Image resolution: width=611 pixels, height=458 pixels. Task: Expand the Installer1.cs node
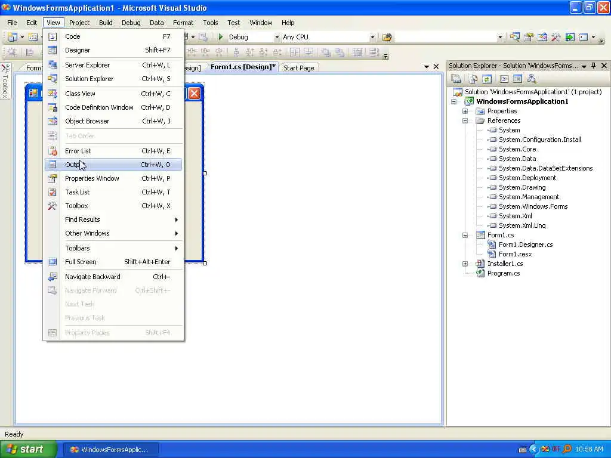click(x=465, y=264)
